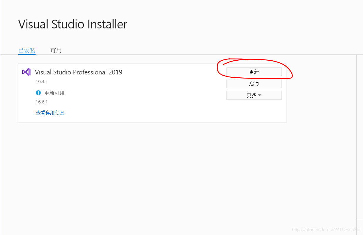Click the installed version number 16.4.1
363x235 pixels.
(42, 81)
